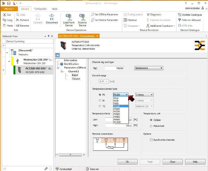Choose Pt500 from the sensor list
Screen dimensions: 208x171
tap(116, 119)
